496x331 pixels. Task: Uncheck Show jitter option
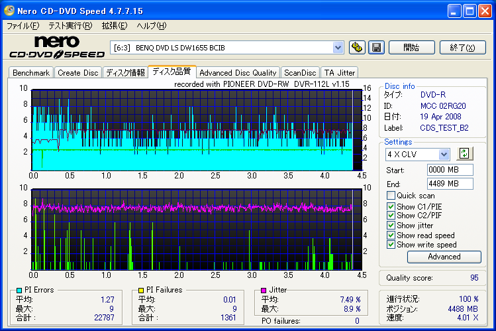pyautogui.click(x=391, y=226)
